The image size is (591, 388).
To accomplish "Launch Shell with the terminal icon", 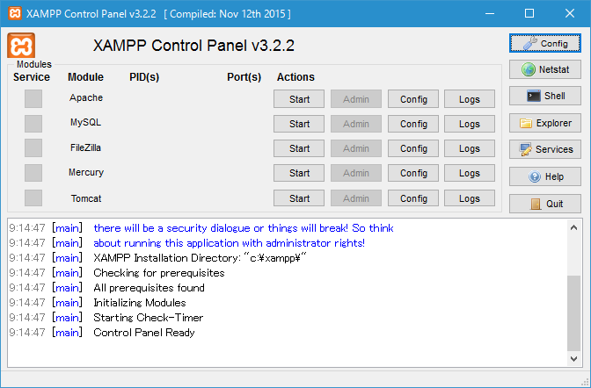I will 545,96.
